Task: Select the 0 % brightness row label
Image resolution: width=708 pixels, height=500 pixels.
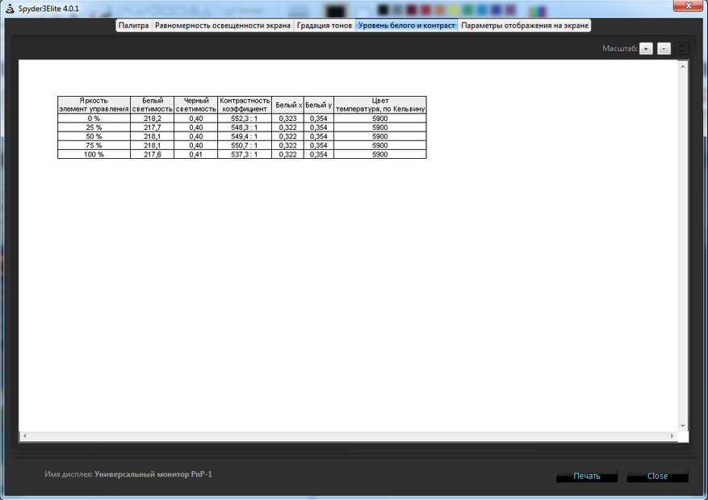Action: (x=94, y=119)
